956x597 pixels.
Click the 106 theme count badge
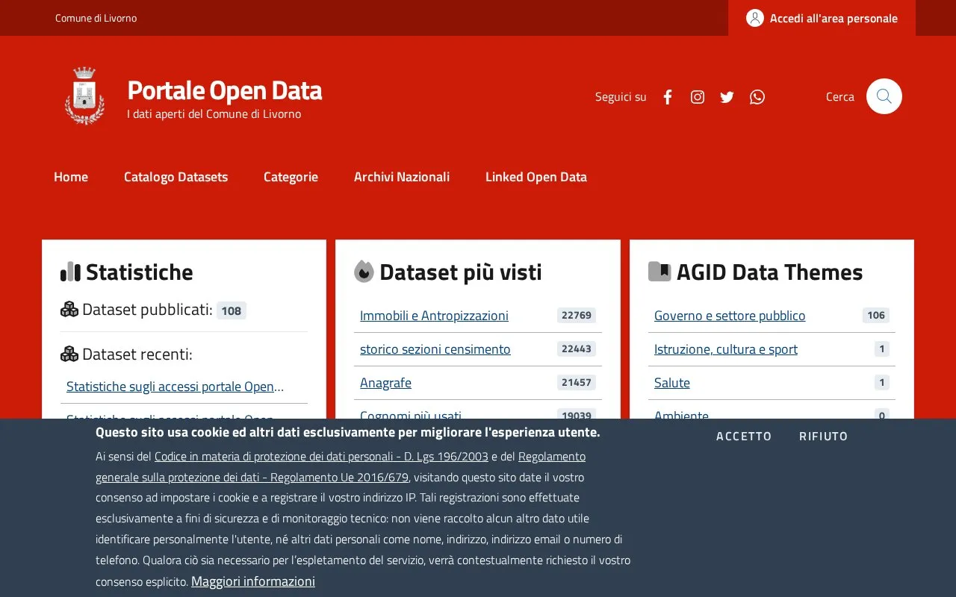pos(876,316)
